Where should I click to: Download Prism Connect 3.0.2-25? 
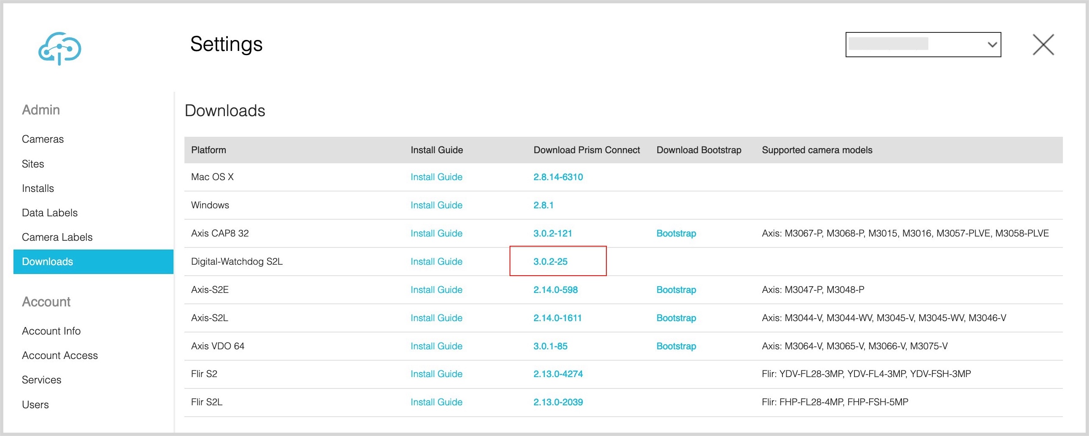click(x=550, y=261)
